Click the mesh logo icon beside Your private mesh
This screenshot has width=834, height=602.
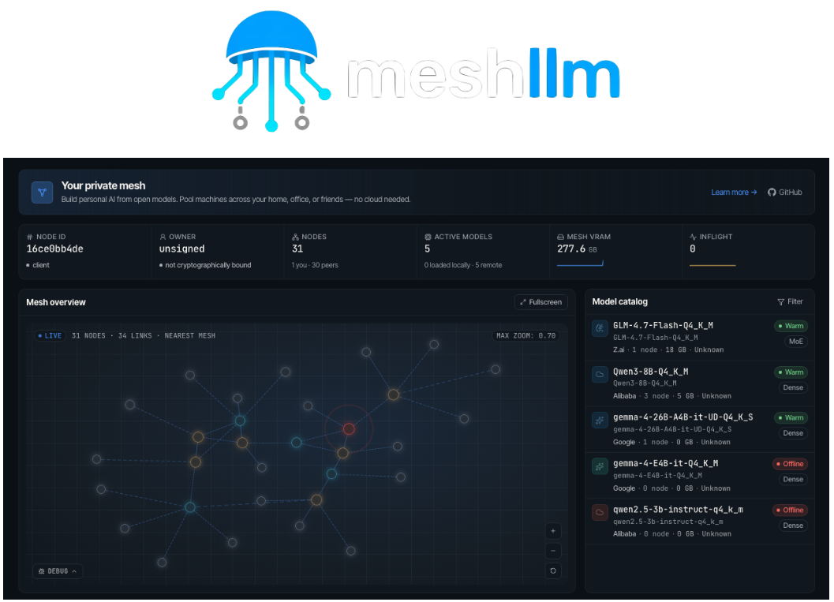[42, 193]
